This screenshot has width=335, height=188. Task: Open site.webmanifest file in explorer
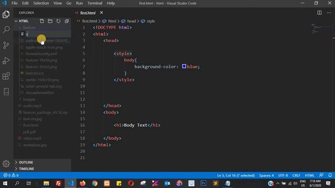click(x=40, y=93)
